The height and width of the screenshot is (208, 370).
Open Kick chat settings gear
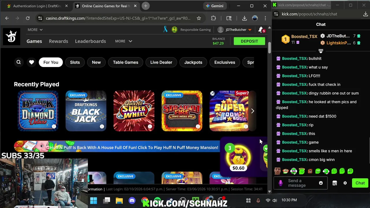coord(345,183)
